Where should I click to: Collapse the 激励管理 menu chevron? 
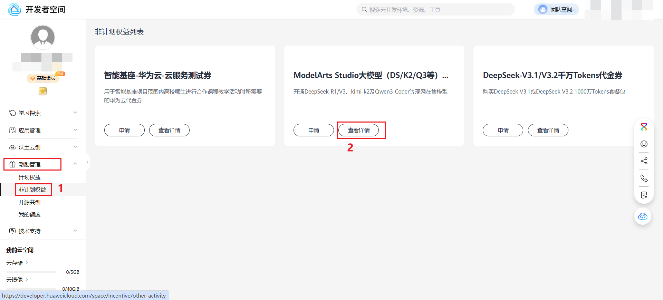[75, 164]
